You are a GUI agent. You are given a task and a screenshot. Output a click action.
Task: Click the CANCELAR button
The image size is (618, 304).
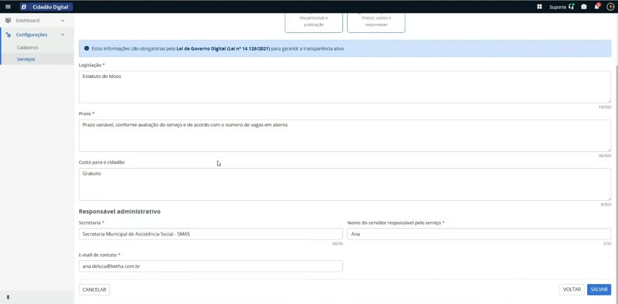pos(94,289)
